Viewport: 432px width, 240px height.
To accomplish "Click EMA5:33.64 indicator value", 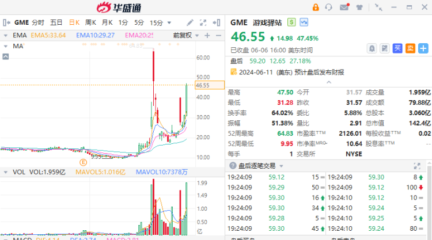I will click(x=48, y=35).
